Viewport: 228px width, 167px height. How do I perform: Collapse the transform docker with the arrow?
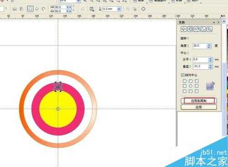point(214,23)
